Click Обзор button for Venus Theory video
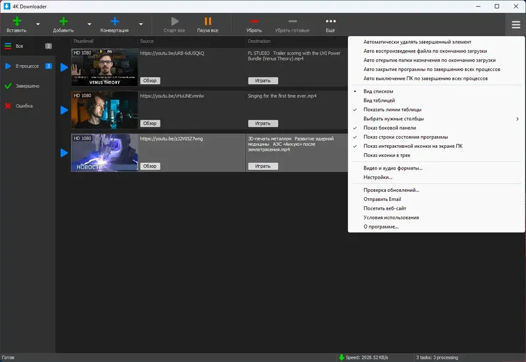 pos(150,81)
